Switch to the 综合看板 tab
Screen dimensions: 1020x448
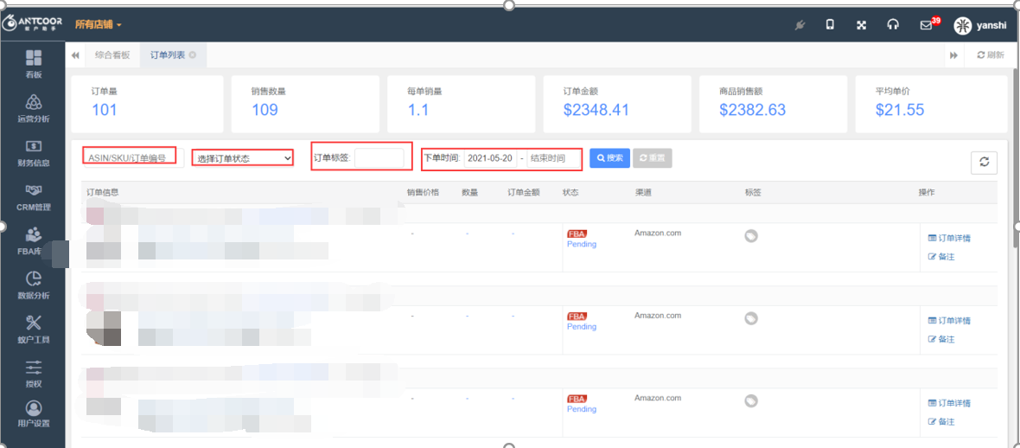click(112, 55)
